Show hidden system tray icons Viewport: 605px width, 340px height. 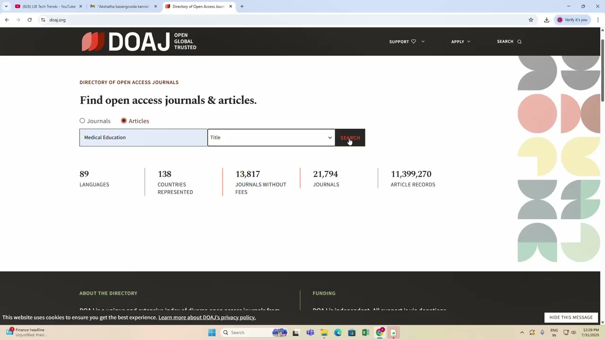(x=522, y=332)
